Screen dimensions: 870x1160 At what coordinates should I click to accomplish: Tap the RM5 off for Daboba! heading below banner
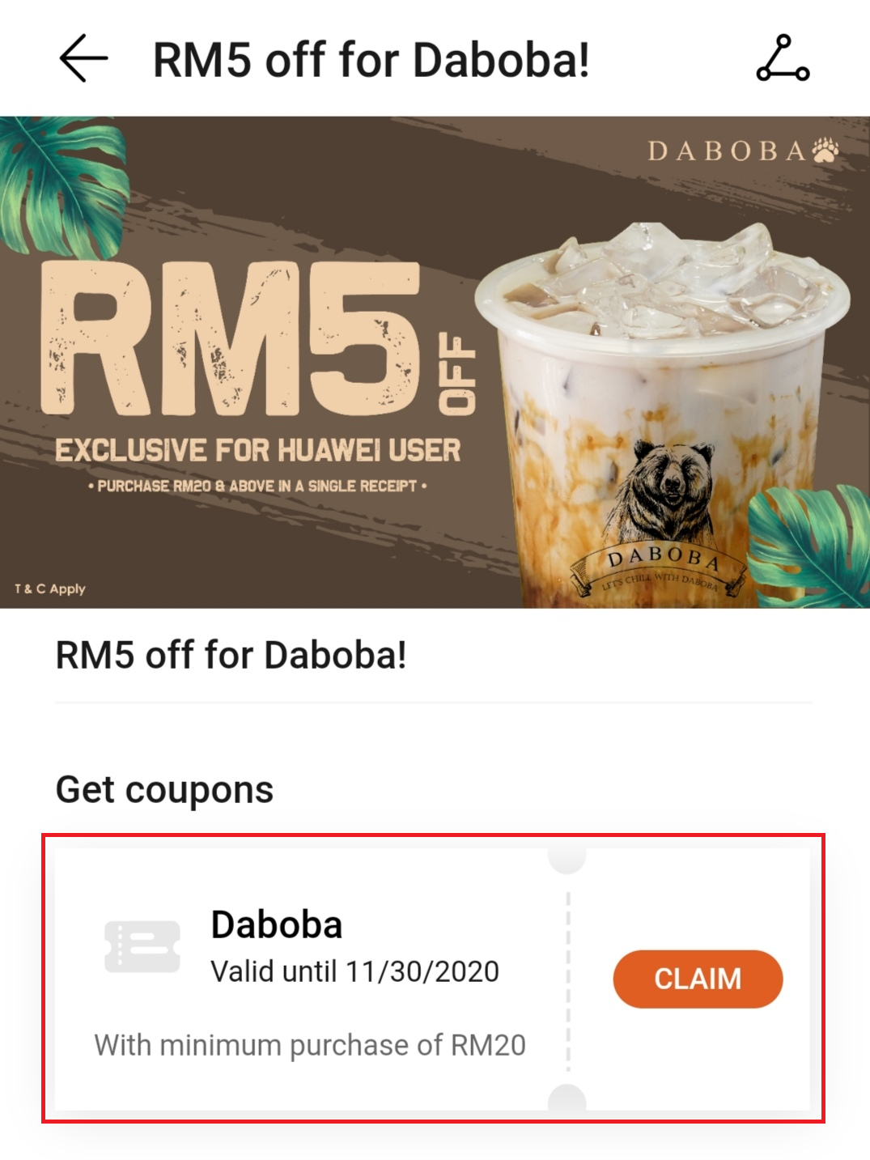coord(231,655)
